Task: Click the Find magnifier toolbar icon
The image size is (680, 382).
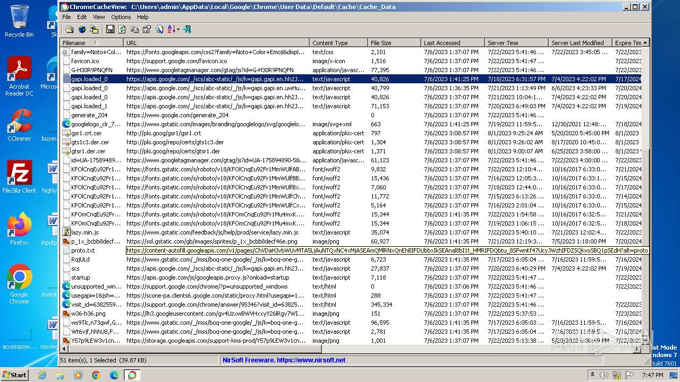Action: (x=159, y=29)
